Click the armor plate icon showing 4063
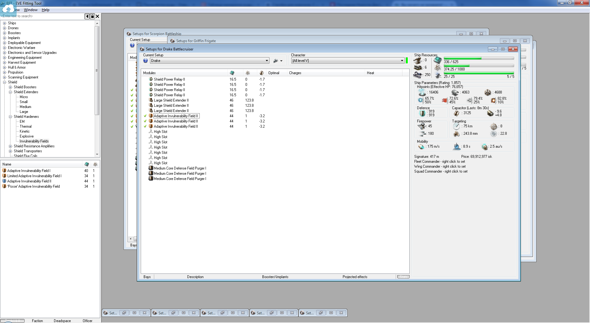This screenshot has width=590, height=323. [x=455, y=92]
